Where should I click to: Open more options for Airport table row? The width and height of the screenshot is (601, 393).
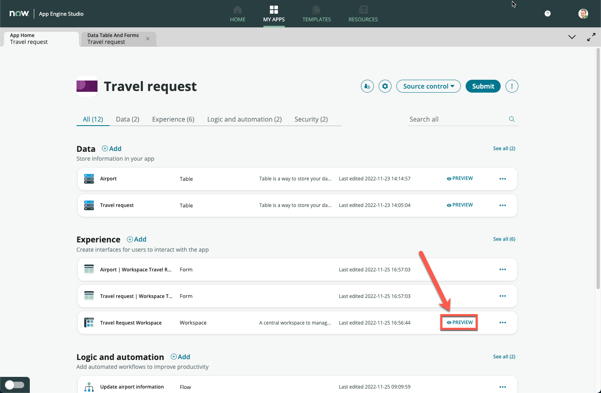coord(503,179)
